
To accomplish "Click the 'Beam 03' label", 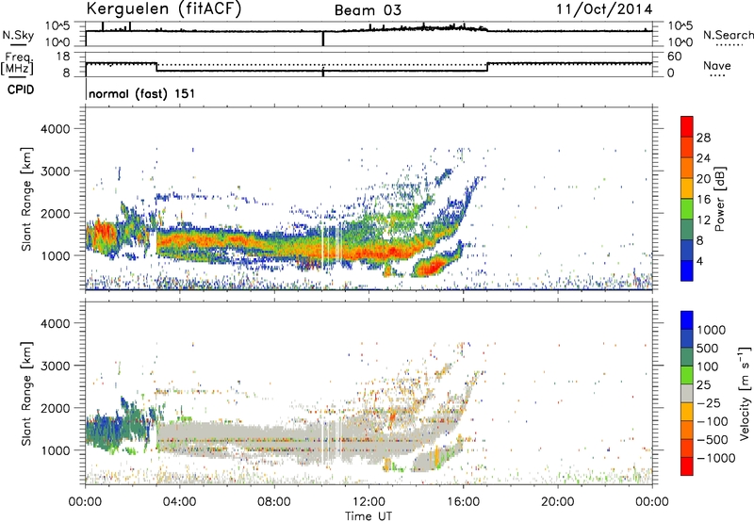I will 368,10.
